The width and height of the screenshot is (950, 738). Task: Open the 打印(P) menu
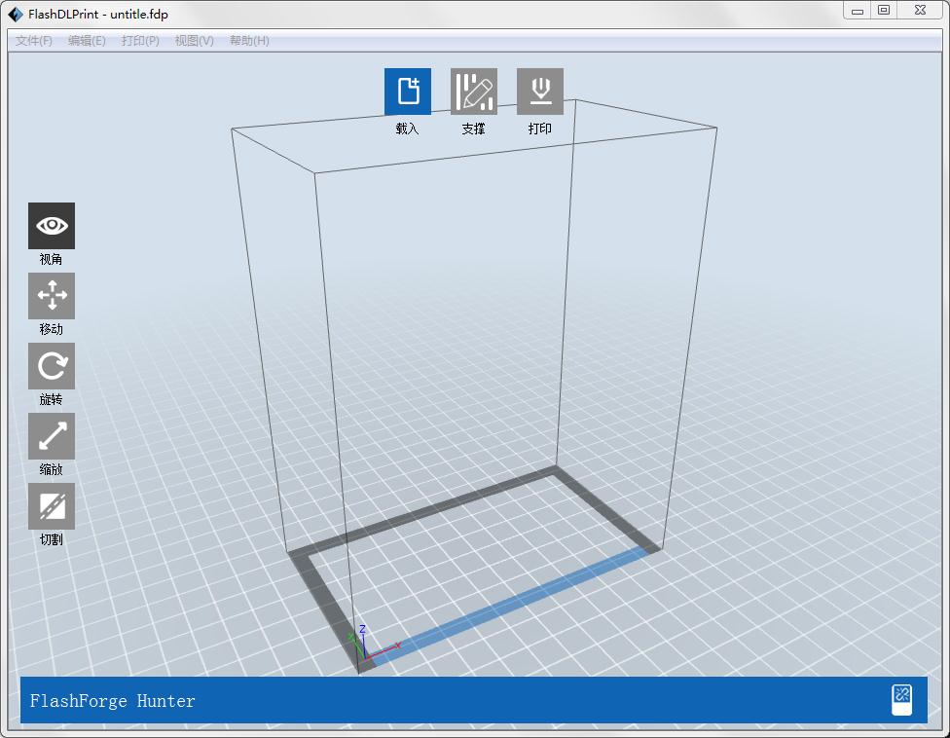140,41
